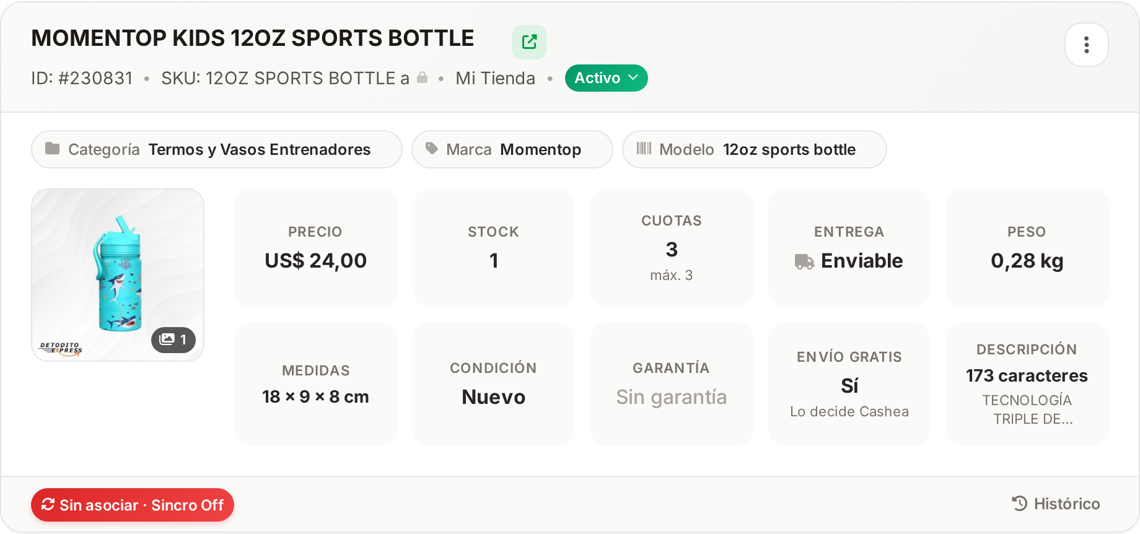Viewport: 1140px width, 534px height.
Task: Click the Marca tag icon
Action: (432, 149)
